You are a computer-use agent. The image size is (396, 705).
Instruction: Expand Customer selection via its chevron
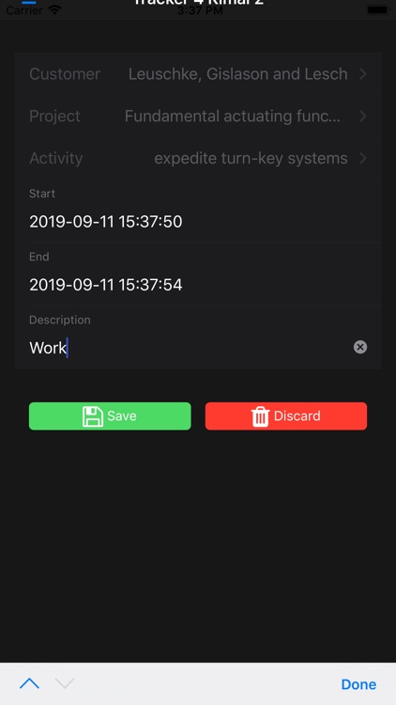pyautogui.click(x=363, y=73)
